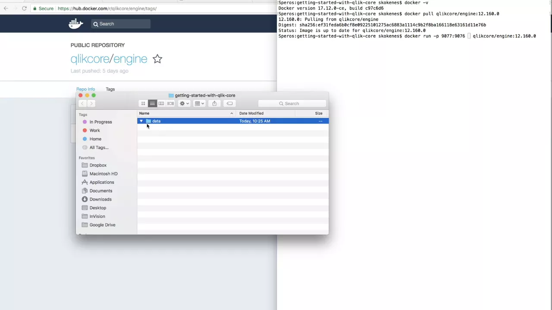Sort Finder list by Name column
This screenshot has width=552, height=310.
[187, 113]
